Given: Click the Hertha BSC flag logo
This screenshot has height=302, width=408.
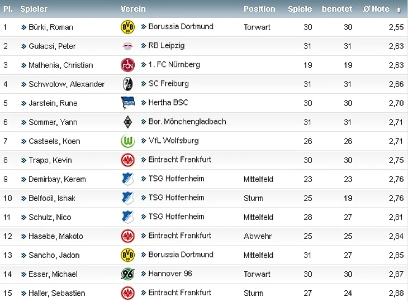Looking at the screenshot, I should click(x=127, y=103).
